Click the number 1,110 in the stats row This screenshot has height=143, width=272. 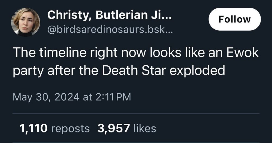tap(34, 128)
